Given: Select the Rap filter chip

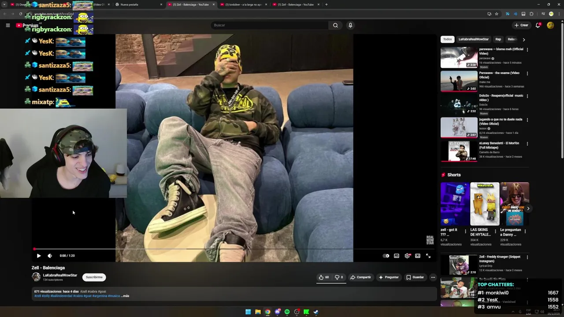Looking at the screenshot, I should point(498,39).
